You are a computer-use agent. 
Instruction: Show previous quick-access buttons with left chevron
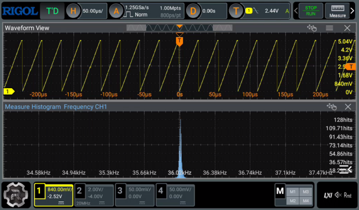[x=296, y=10]
